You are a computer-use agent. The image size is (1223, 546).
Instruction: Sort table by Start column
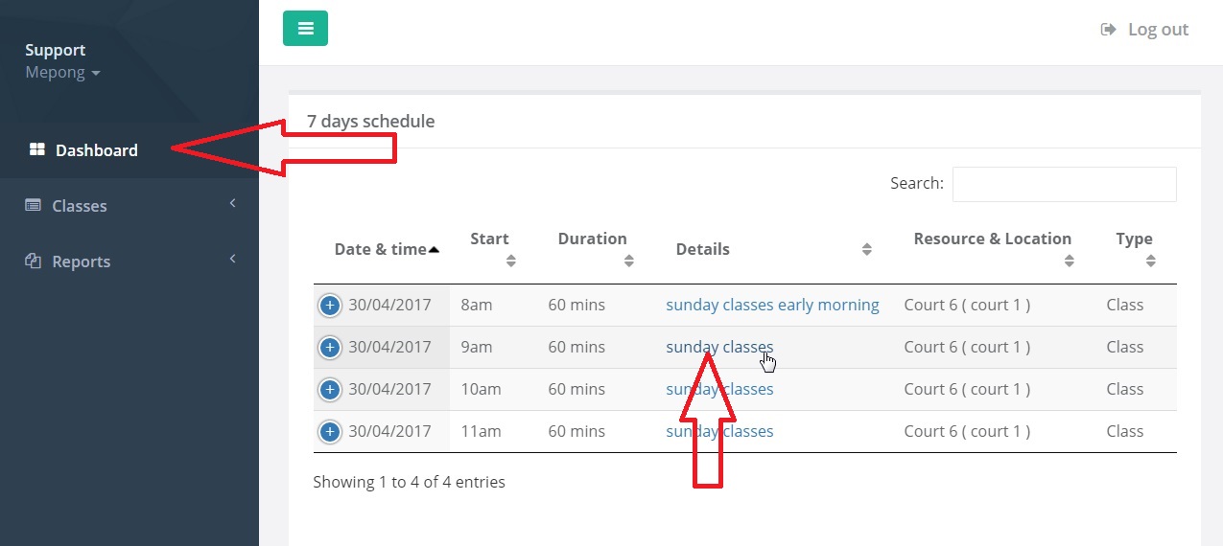[492, 249]
